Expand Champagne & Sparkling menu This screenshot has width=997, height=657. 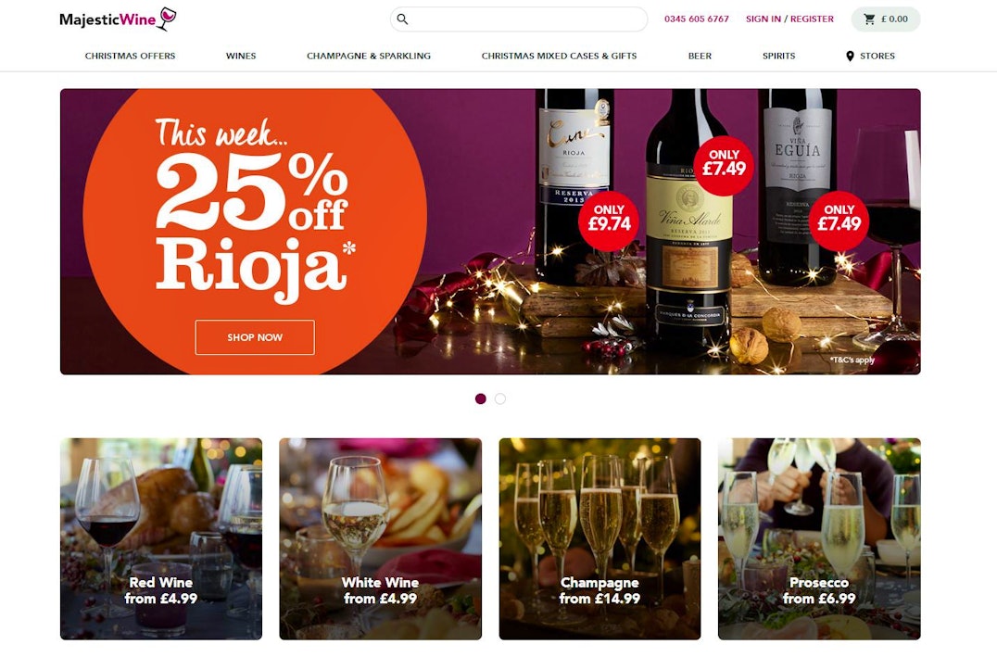(369, 56)
